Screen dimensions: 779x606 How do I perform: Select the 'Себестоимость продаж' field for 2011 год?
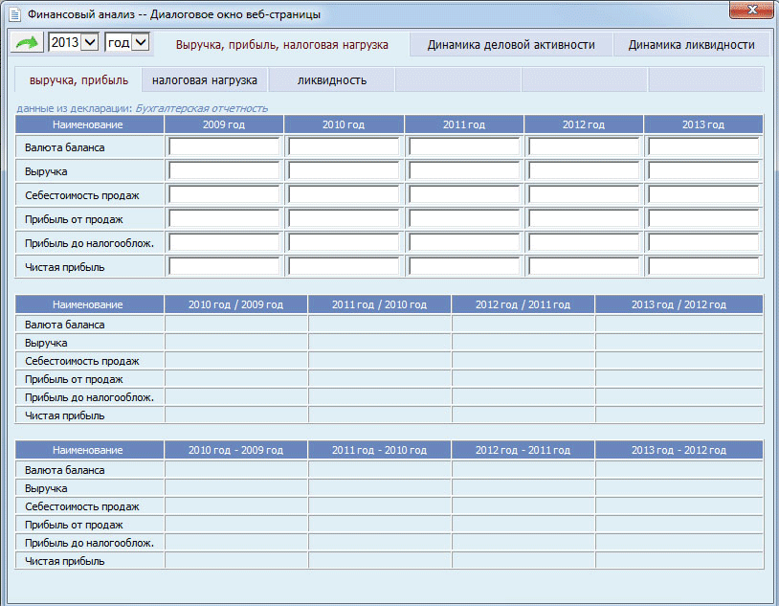coord(464,195)
